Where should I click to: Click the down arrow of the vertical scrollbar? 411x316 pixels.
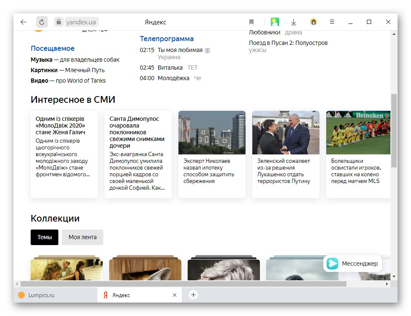click(393, 277)
